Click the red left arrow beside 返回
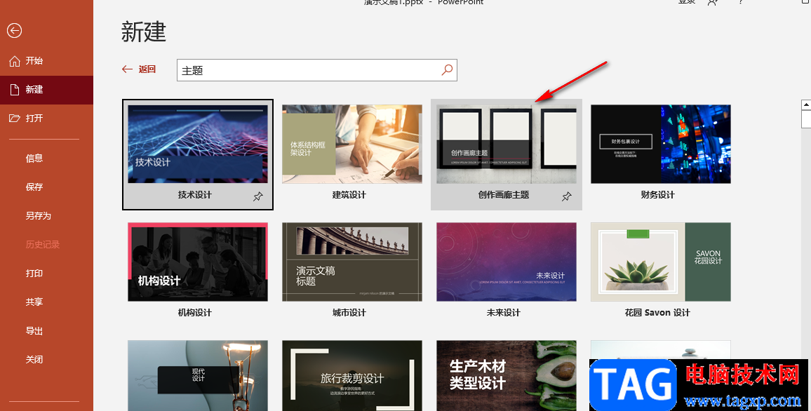The width and height of the screenshot is (811, 411). point(127,69)
